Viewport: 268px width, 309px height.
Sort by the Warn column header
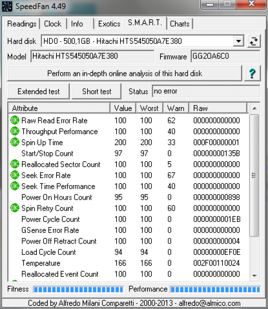point(176,108)
